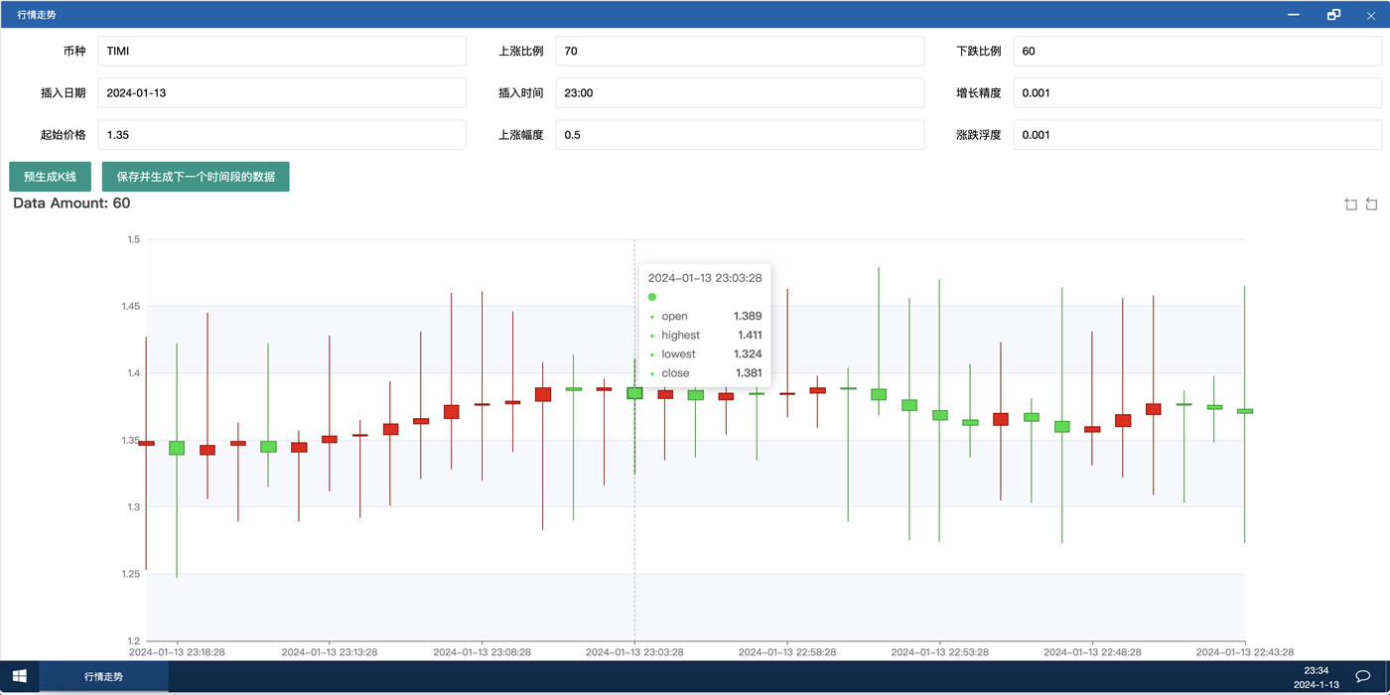Screen dimensions: 1390x695
Task: Click the 插入时间 label
Action: point(520,92)
